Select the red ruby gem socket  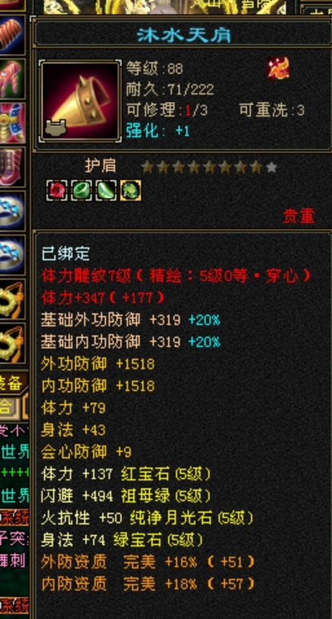coord(57,191)
